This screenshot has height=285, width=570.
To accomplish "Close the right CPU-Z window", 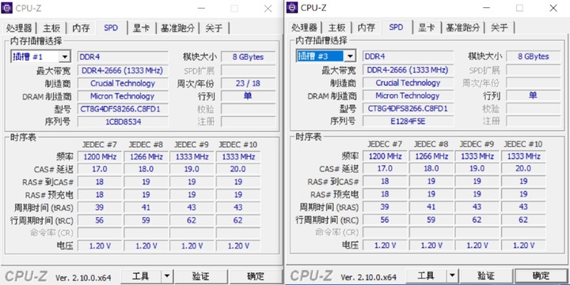I will pos(553,8).
